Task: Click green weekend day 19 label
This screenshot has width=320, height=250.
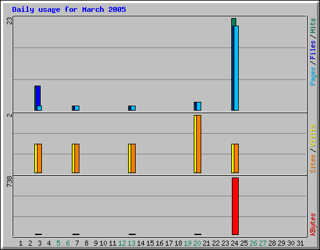Action: (187, 243)
